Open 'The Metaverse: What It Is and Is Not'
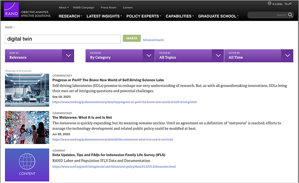299x183 pixels. pyautogui.click(x=82, y=117)
